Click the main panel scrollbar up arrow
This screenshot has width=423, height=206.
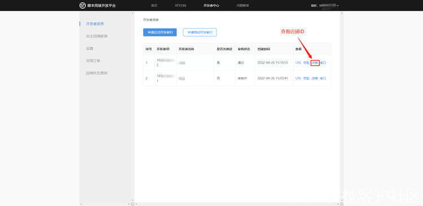pos(342,13)
